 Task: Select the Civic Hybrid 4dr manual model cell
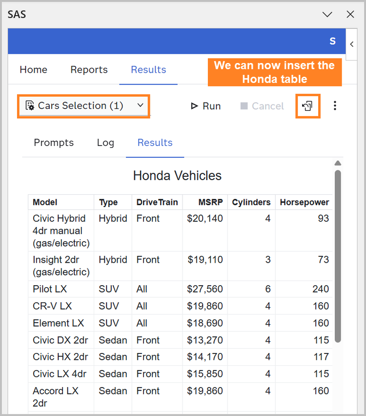pos(61,230)
